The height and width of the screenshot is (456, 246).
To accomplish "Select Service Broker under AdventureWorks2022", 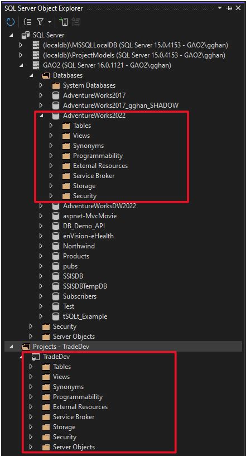I will pyautogui.click(x=94, y=176).
